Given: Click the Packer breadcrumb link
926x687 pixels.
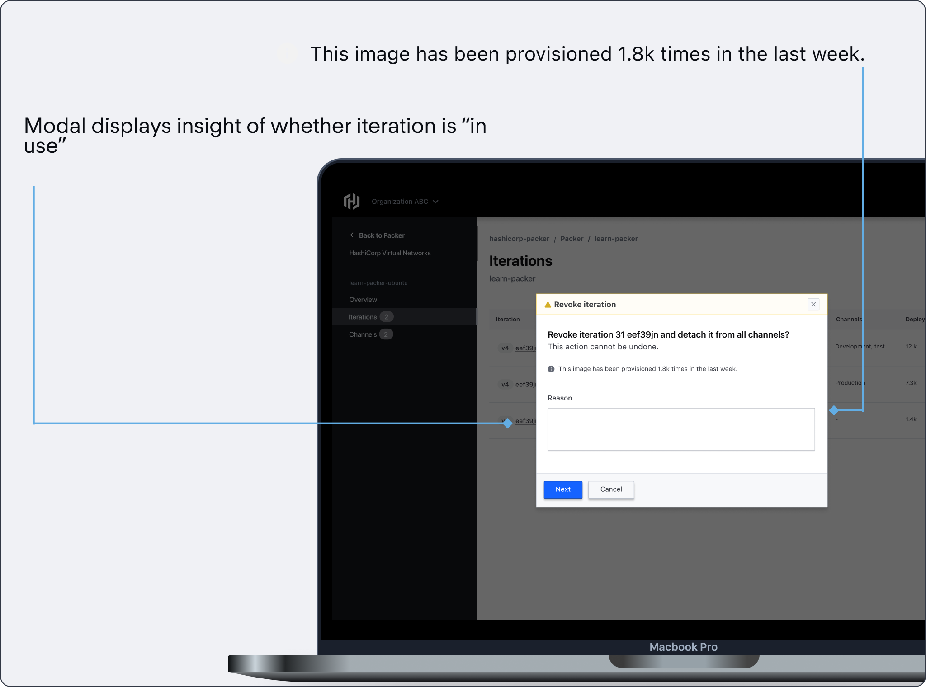Looking at the screenshot, I should tap(572, 239).
